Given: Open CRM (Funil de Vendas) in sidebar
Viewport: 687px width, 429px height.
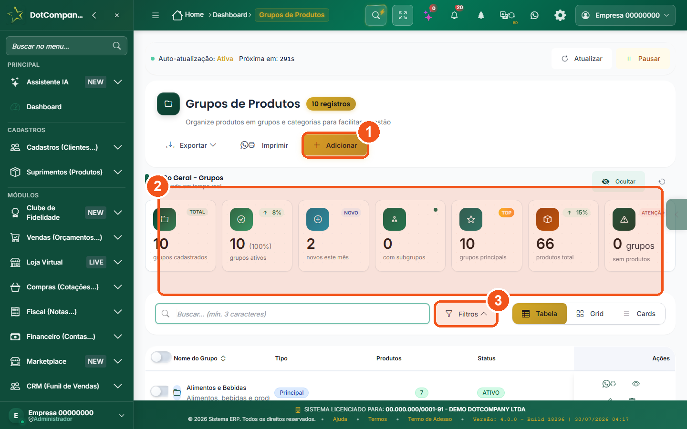Looking at the screenshot, I should coord(66,386).
